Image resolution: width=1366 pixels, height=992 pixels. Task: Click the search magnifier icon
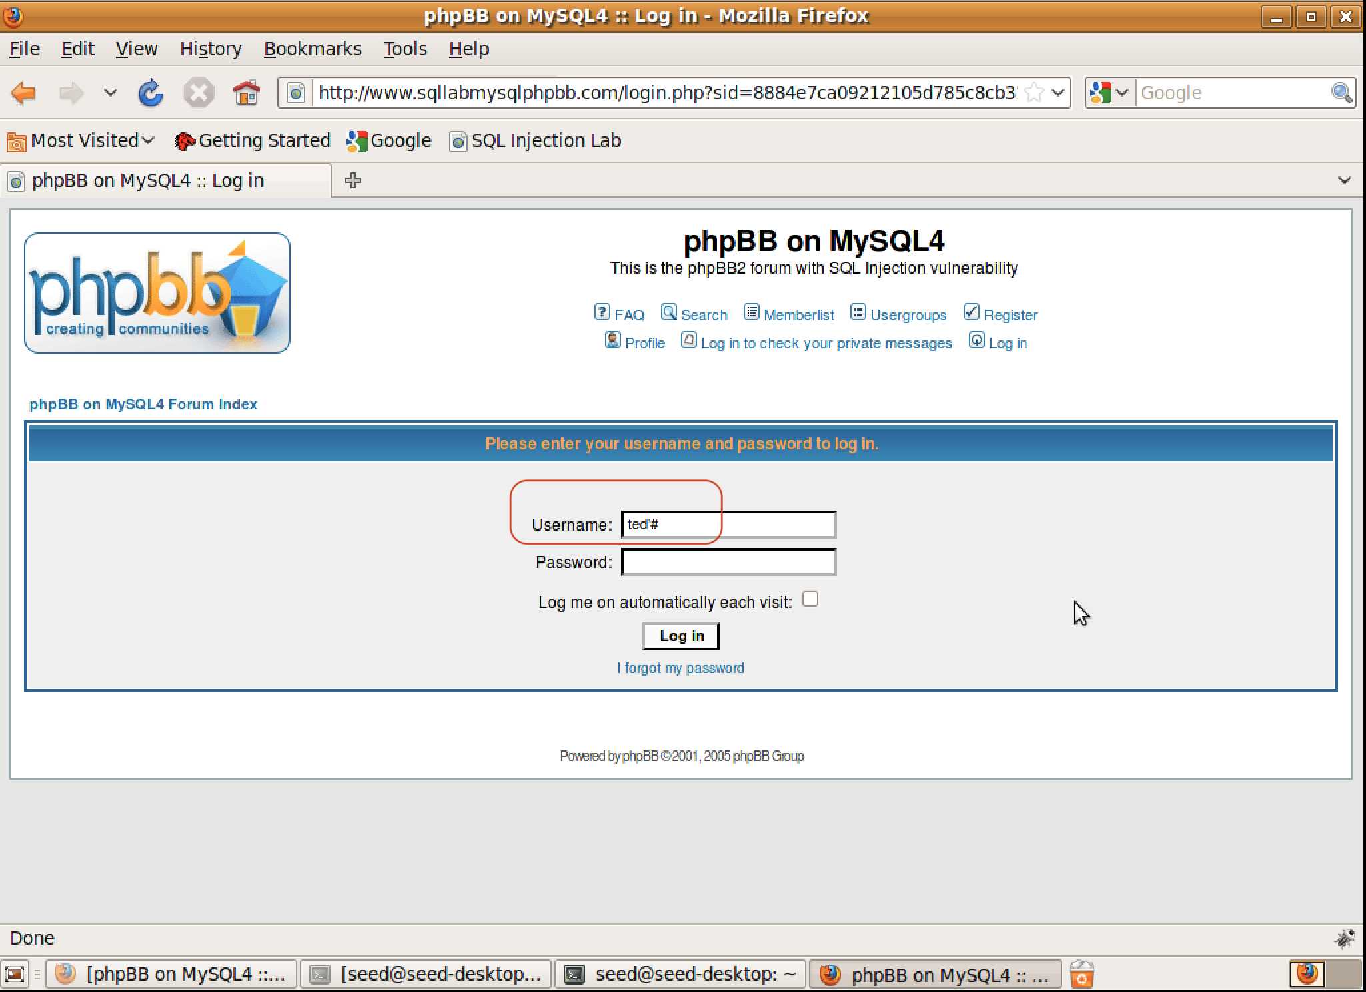coord(1341,93)
